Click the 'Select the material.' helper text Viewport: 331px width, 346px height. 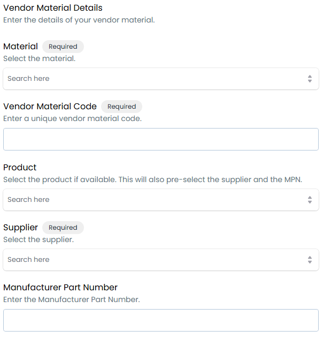[40, 58]
